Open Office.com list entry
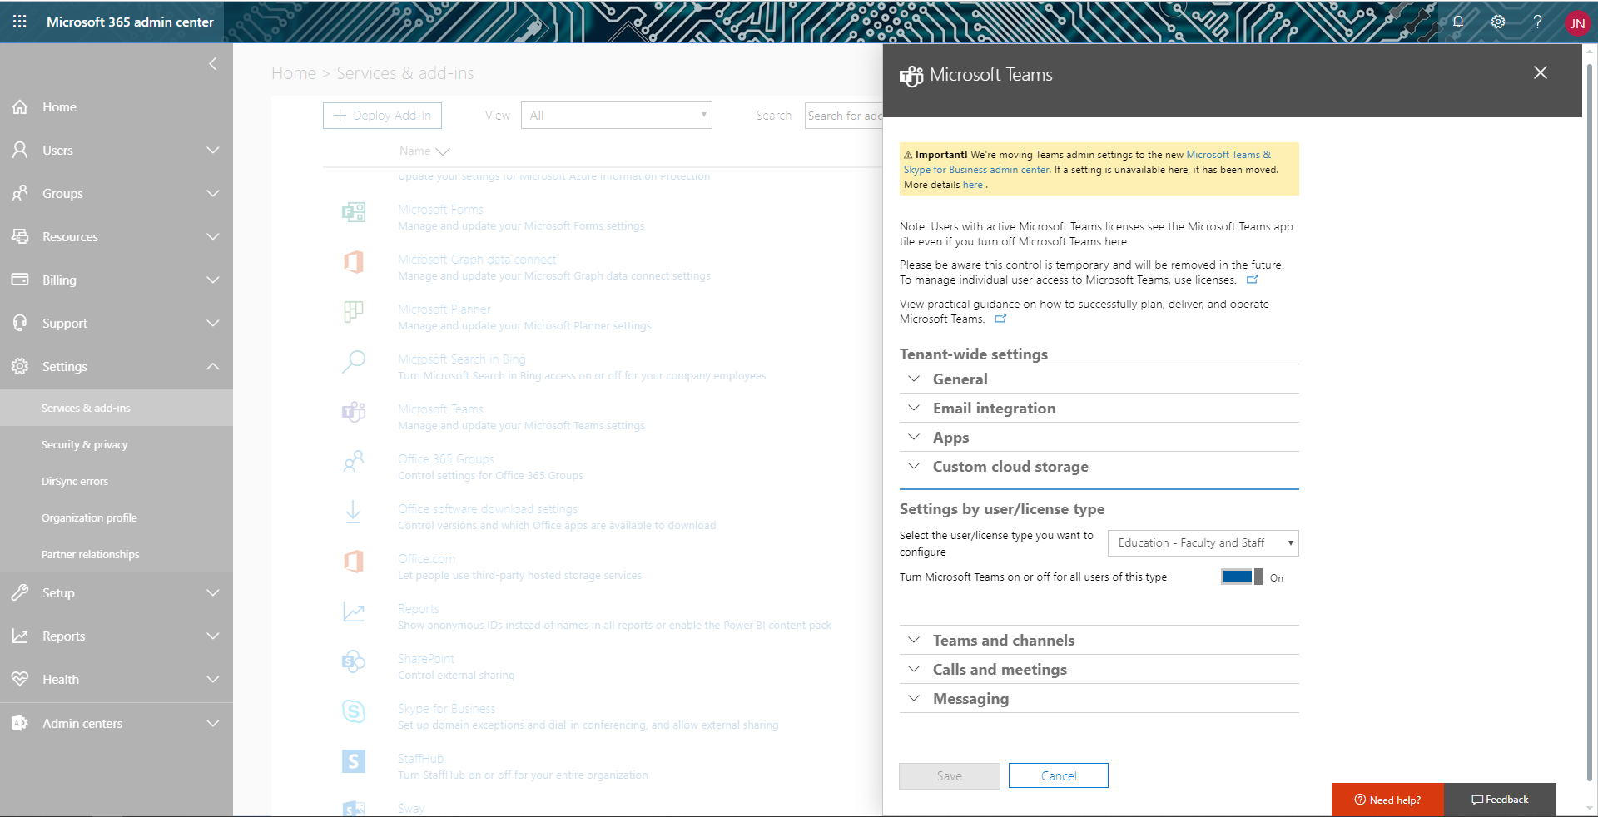Viewport: 1598px width, 817px height. (426, 558)
